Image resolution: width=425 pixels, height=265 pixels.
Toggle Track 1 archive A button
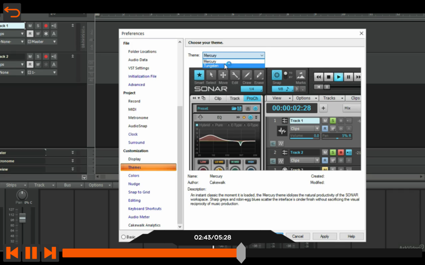(54, 34)
